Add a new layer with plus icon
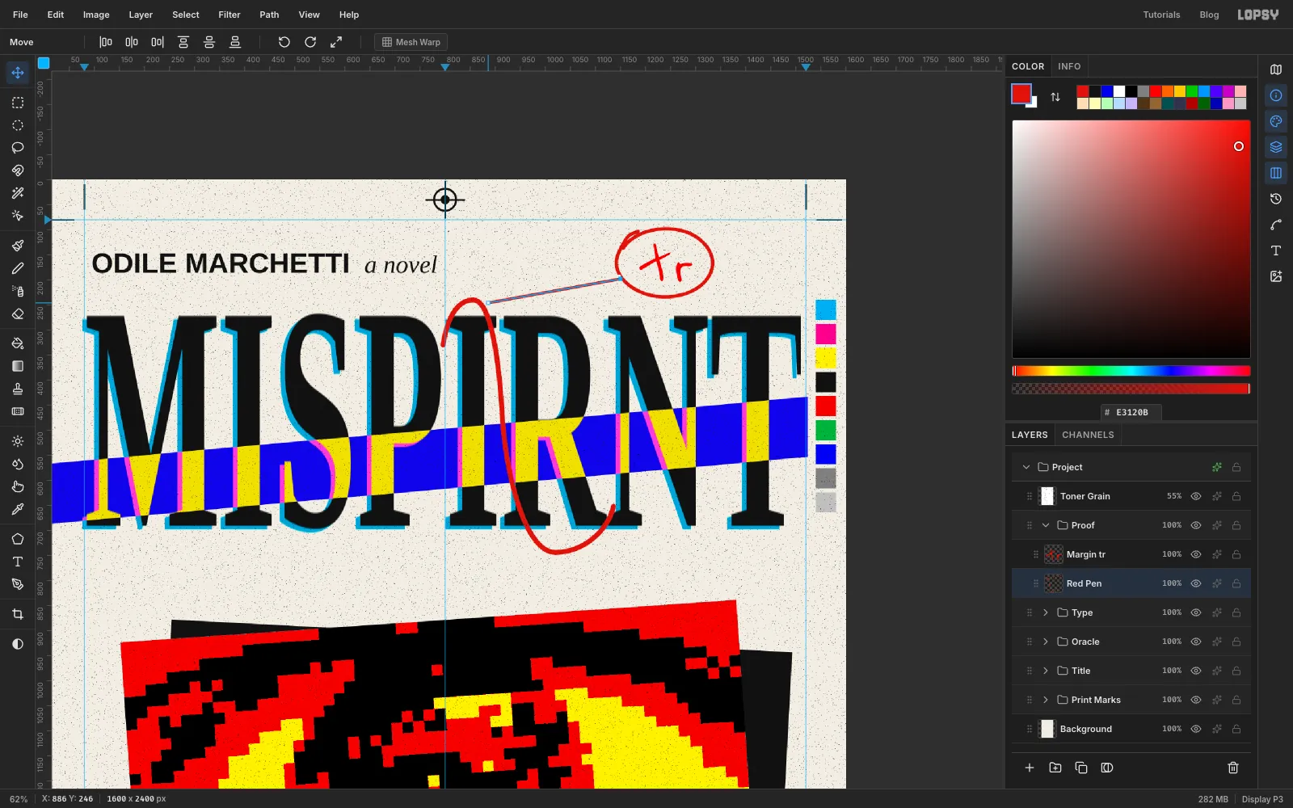This screenshot has height=808, width=1293. pyautogui.click(x=1030, y=768)
